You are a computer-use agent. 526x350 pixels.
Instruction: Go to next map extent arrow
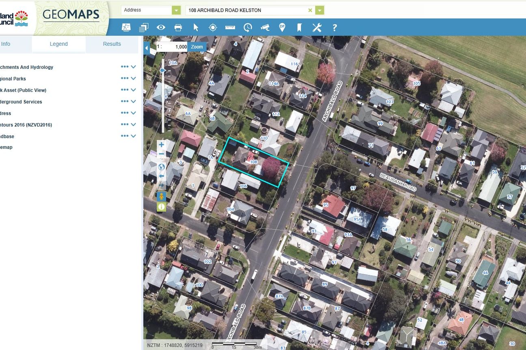tap(162, 186)
